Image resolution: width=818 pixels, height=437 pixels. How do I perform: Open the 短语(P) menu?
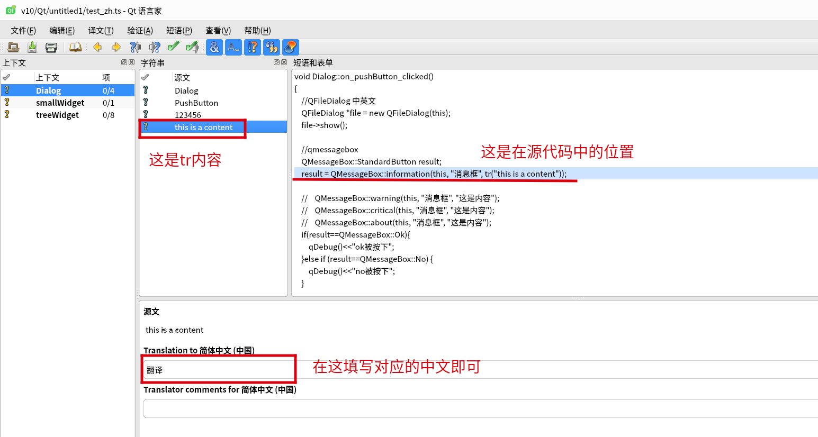tap(178, 30)
